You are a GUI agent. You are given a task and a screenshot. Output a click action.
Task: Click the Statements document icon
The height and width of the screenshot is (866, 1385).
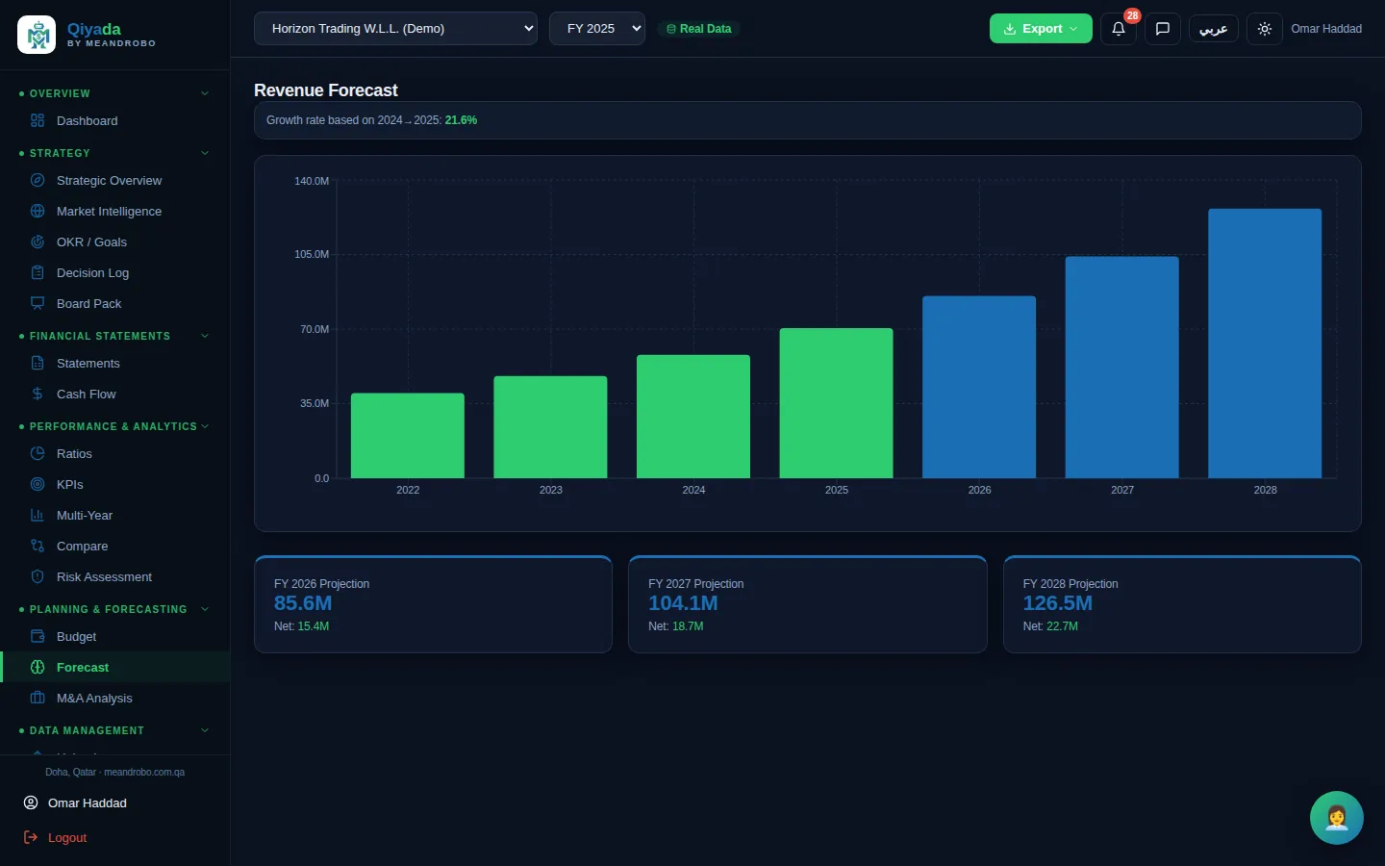click(x=38, y=363)
